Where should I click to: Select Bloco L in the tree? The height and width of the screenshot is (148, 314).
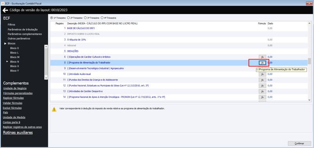pos(15,53)
